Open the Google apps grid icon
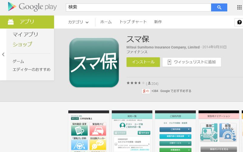 pyautogui.click(x=239, y=7)
